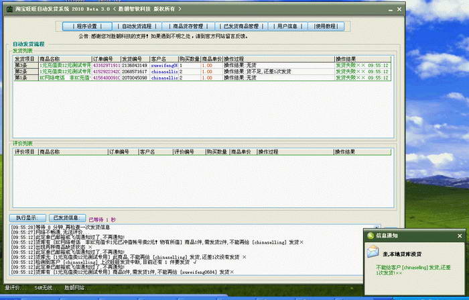Click the green icon in 信息通知 popup title
Viewport: 469px width, 300px height.
pyautogui.click(x=371, y=236)
